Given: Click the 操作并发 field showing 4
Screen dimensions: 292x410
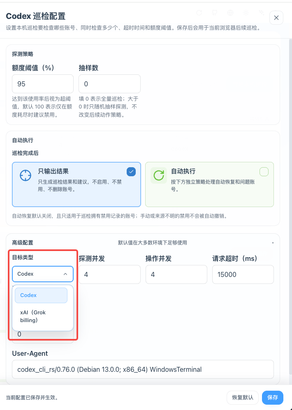Looking at the screenshot, I should [x=176, y=274].
